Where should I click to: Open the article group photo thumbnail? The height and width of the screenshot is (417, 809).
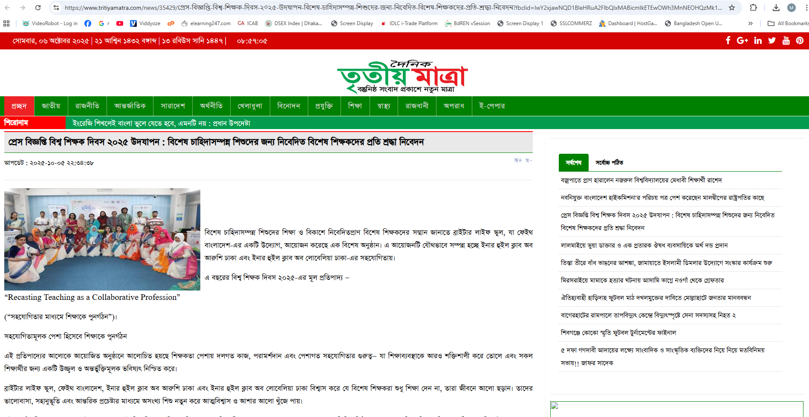(102, 239)
